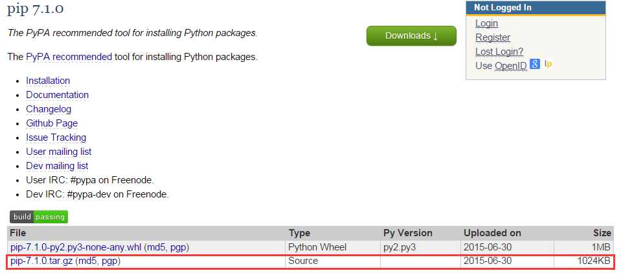Screen dimensions: 621x273
Task: Open the Documentation link
Action: [x=58, y=95]
